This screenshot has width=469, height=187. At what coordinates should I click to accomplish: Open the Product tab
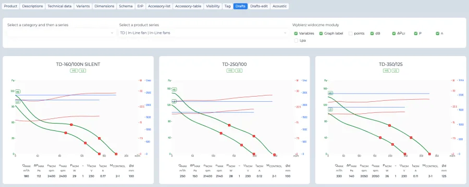pos(11,6)
